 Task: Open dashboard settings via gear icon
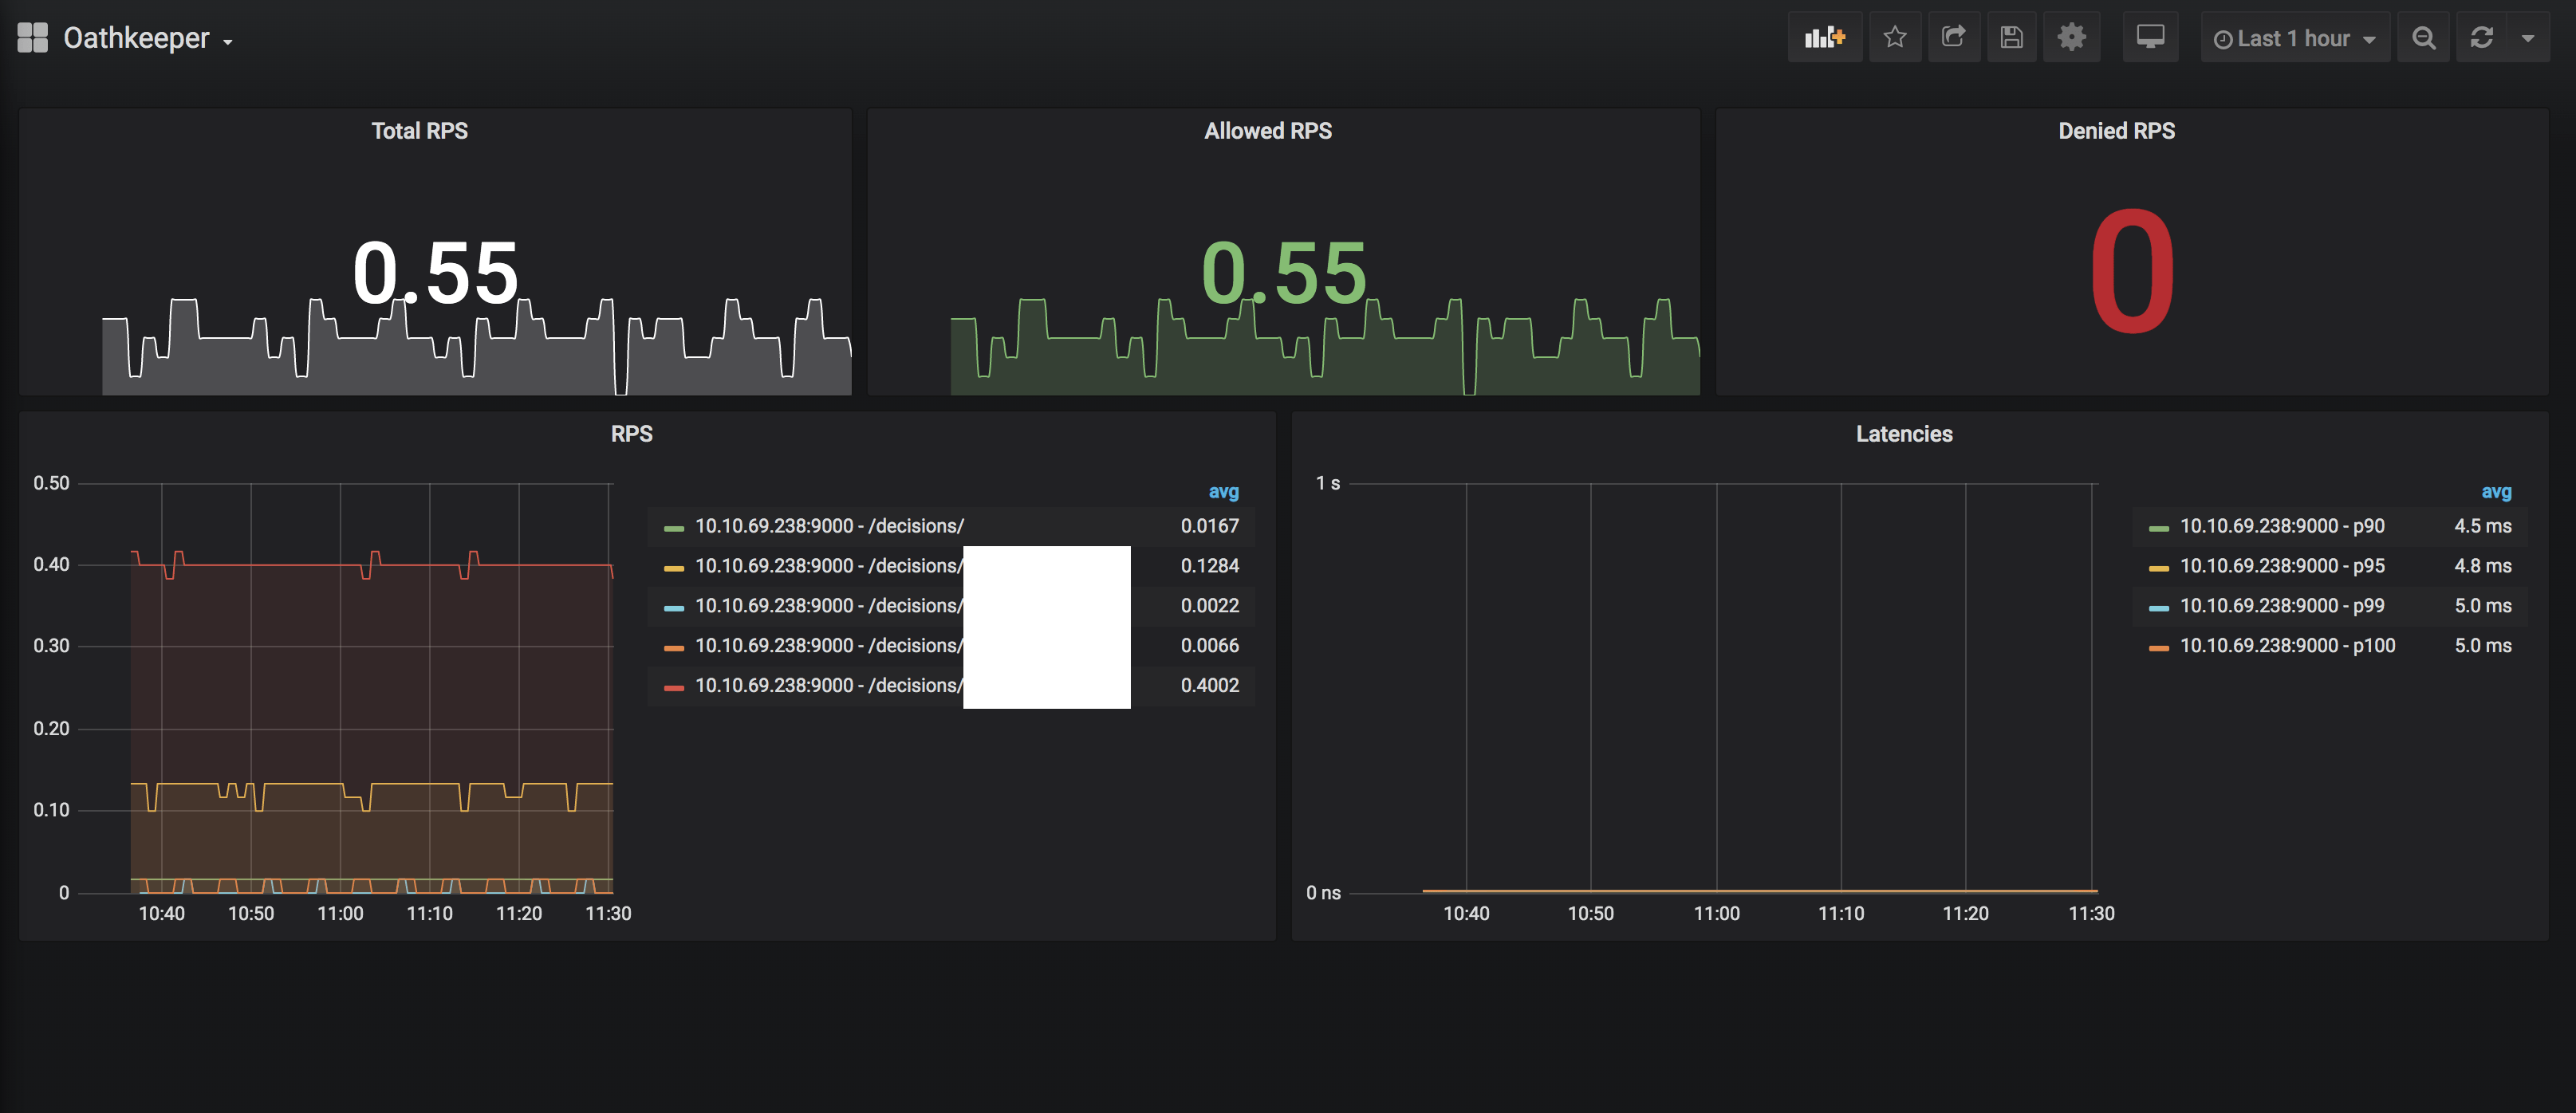pyautogui.click(x=2071, y=37)
